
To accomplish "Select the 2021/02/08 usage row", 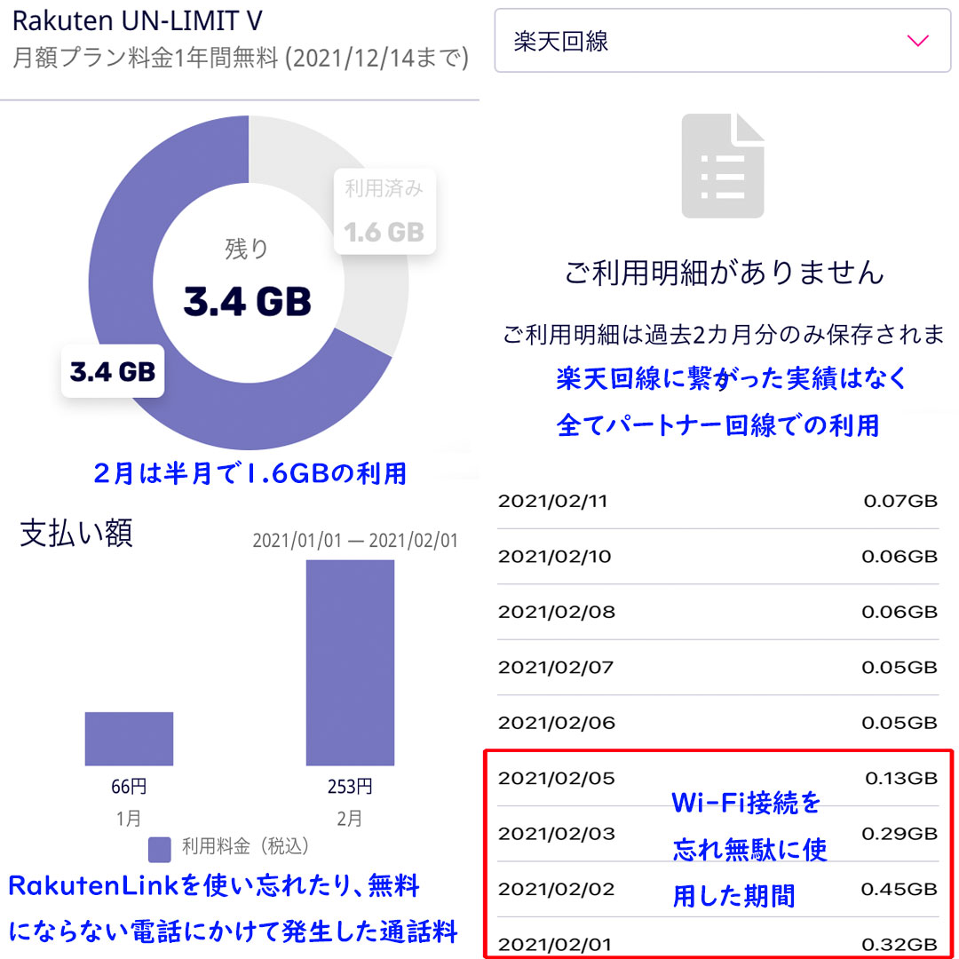I will point(718,612).
